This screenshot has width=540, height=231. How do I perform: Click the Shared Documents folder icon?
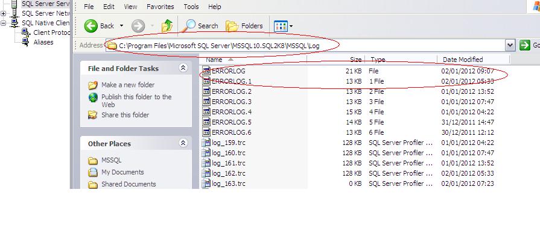pyautogui.click(x=93, y=185)
